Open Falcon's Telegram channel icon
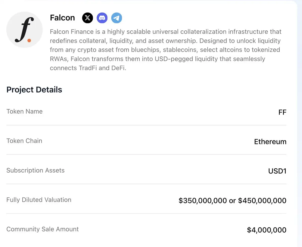 pos(117,18)
